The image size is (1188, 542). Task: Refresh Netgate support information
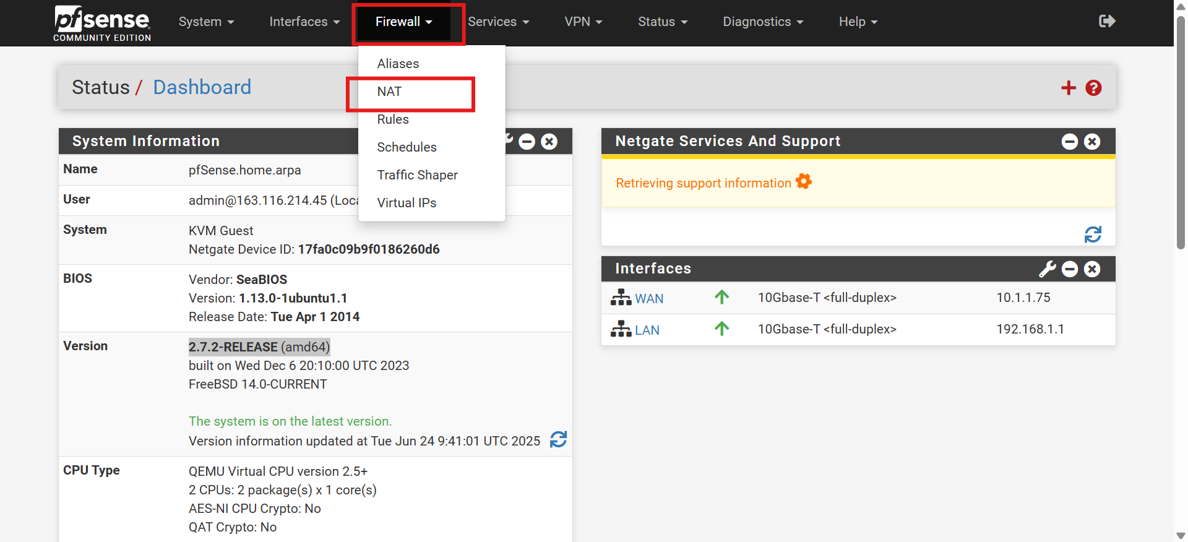[1093, 234]
